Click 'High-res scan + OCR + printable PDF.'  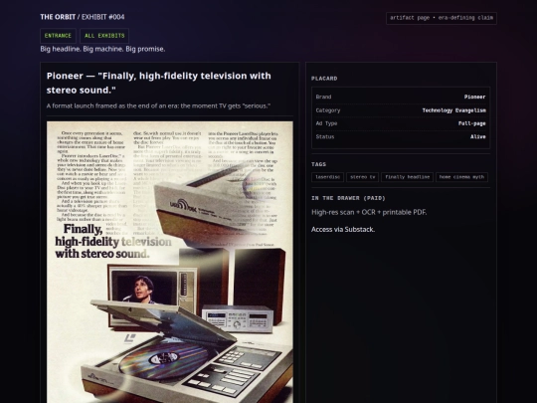(x=369, y=212)
